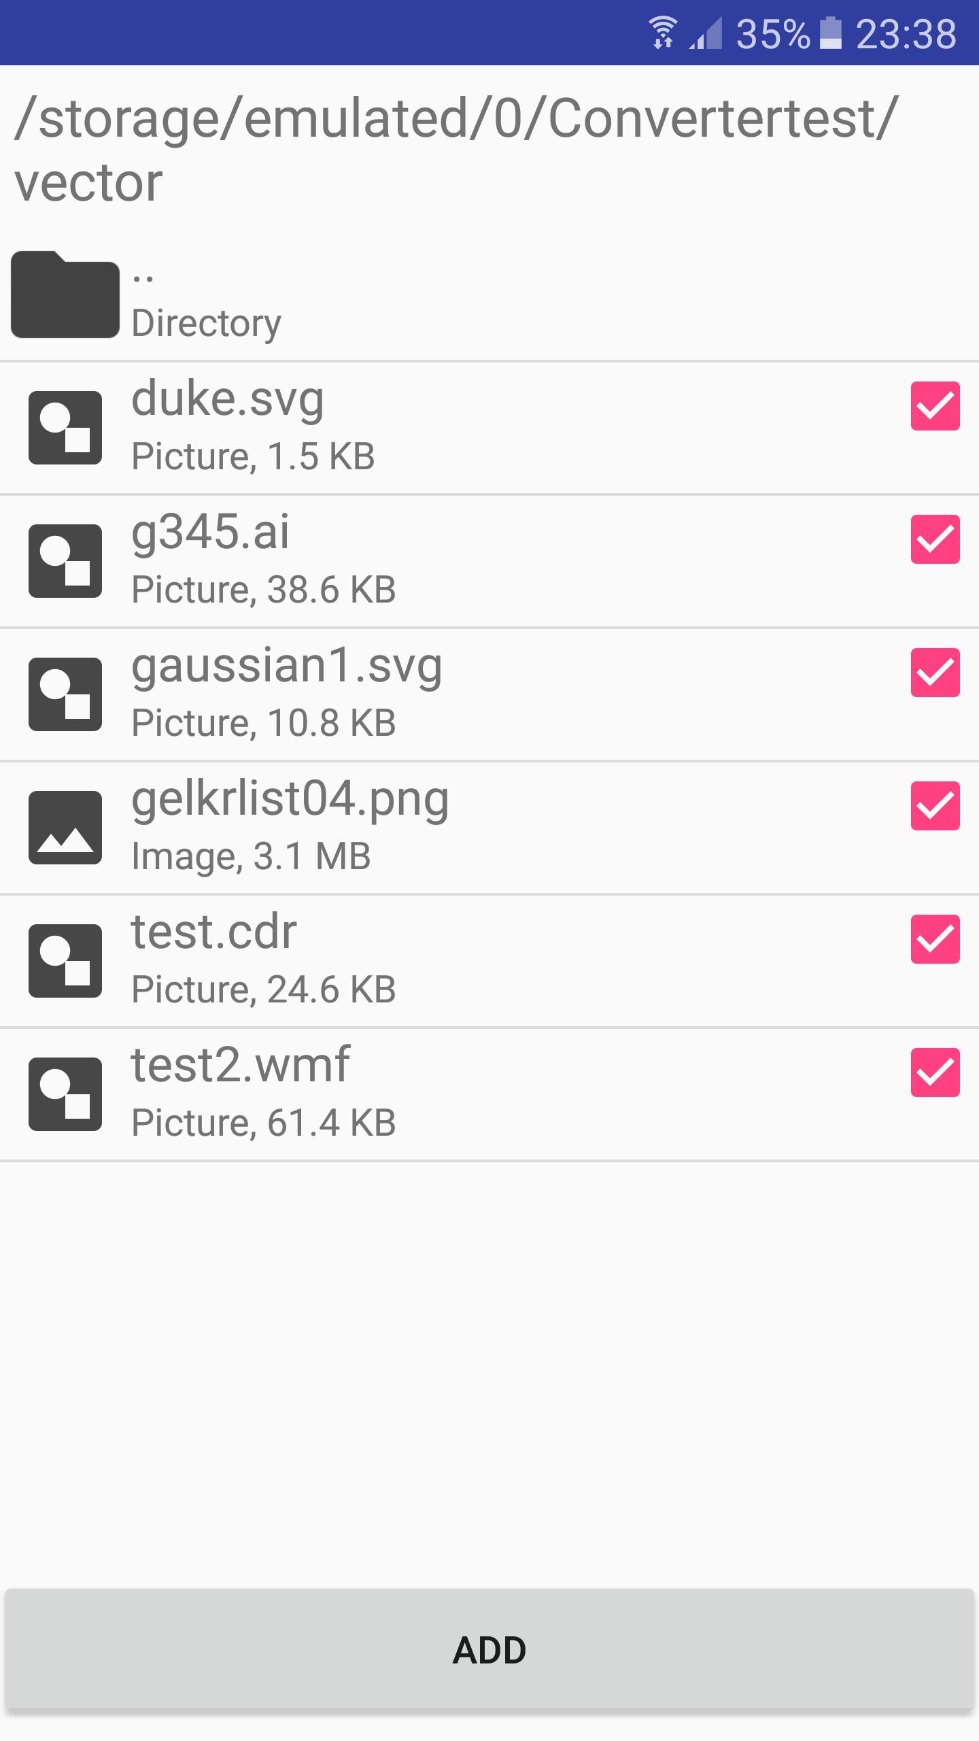979x1741 pixels.
Task: Select the test2.wmf file name
Action: click(x=241, y=1065)
